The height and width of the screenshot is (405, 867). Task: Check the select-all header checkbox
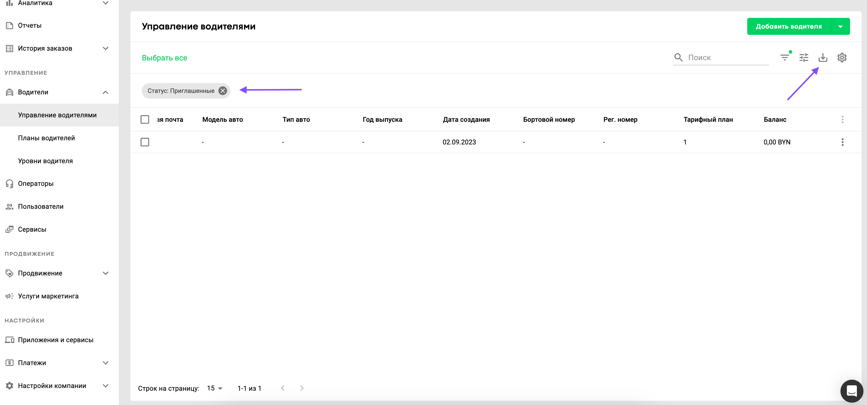click(x=145, y=119)
